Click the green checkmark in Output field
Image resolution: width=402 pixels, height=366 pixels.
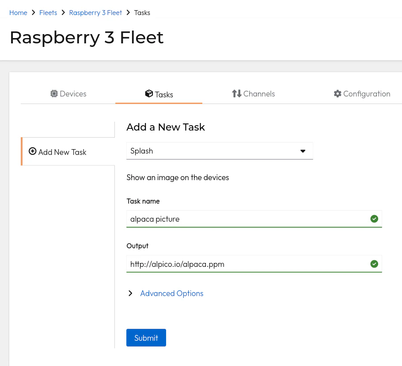pos(374,264)
